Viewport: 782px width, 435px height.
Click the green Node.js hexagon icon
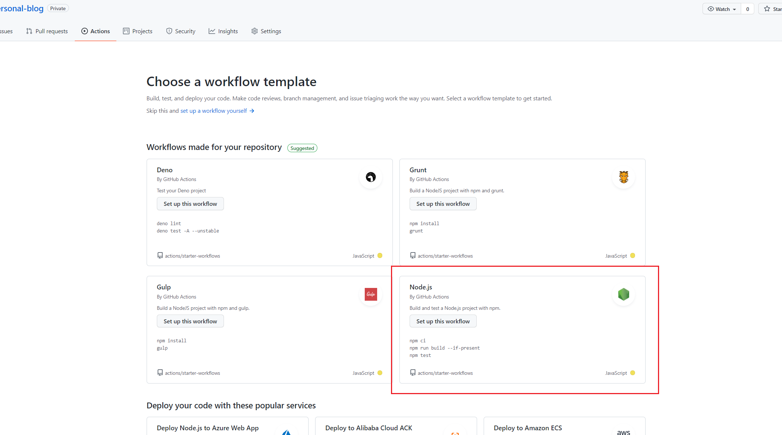click(623, 294)
